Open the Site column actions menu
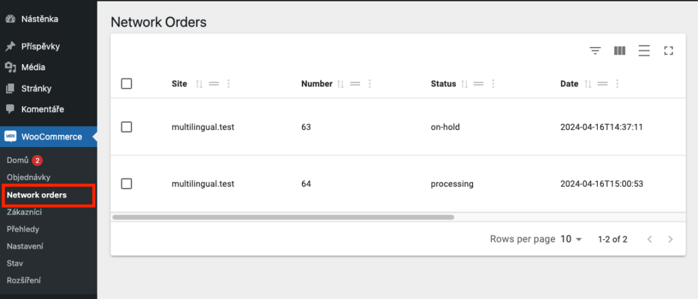Image resolution: width=698 pixels, height=299 pixels. (228, 84)
